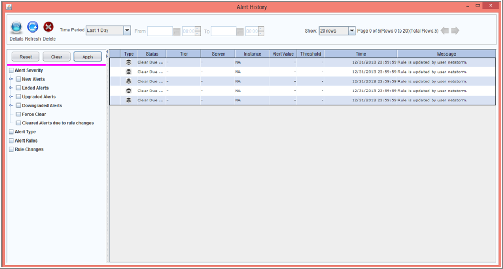Click the Apply filter button

click(x=88, y=57)
